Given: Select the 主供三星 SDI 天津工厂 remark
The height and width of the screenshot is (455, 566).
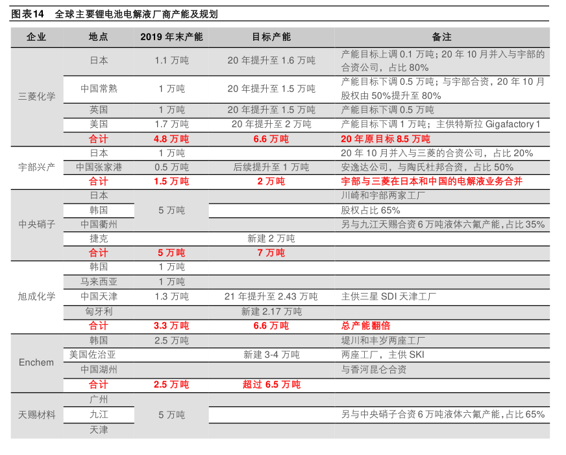Looking at the screenshot, I should [389, 297].
